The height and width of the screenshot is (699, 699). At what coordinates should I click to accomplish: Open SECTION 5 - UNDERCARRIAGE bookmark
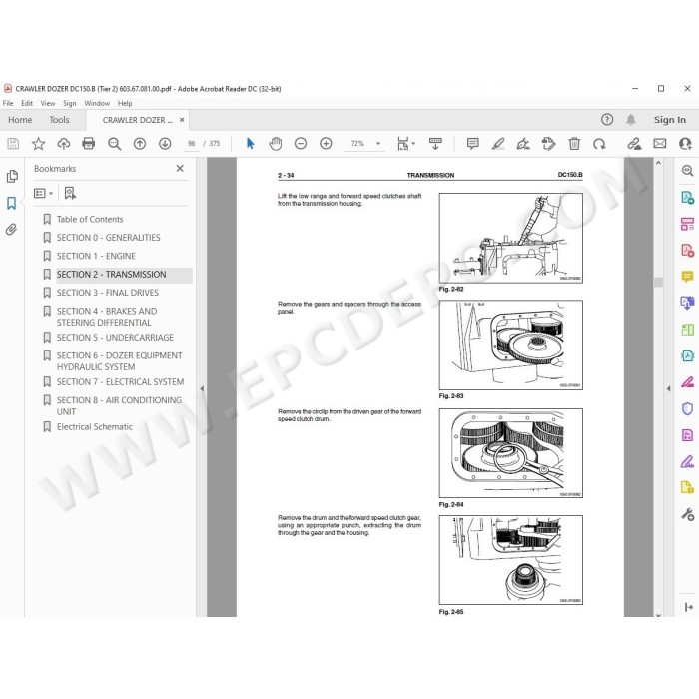click(x=115, y=338)
